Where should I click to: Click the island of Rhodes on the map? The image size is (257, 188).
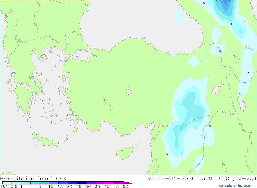click(76, 130)
